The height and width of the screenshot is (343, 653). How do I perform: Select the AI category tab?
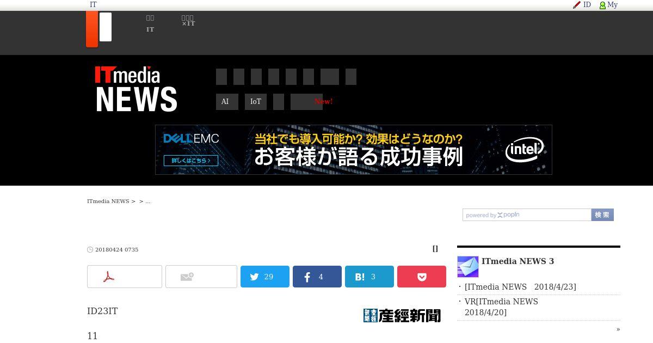[227, 102]
